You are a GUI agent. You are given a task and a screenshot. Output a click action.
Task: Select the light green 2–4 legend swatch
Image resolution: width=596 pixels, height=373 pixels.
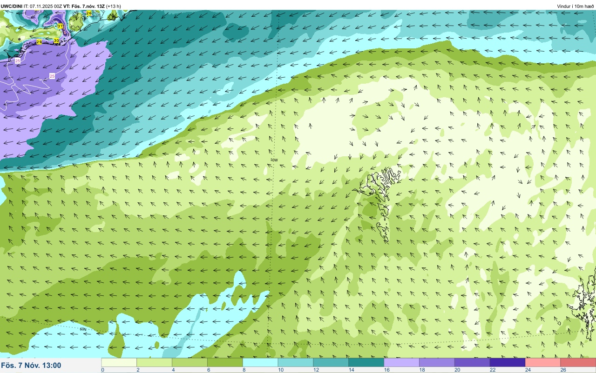point(154,362)
